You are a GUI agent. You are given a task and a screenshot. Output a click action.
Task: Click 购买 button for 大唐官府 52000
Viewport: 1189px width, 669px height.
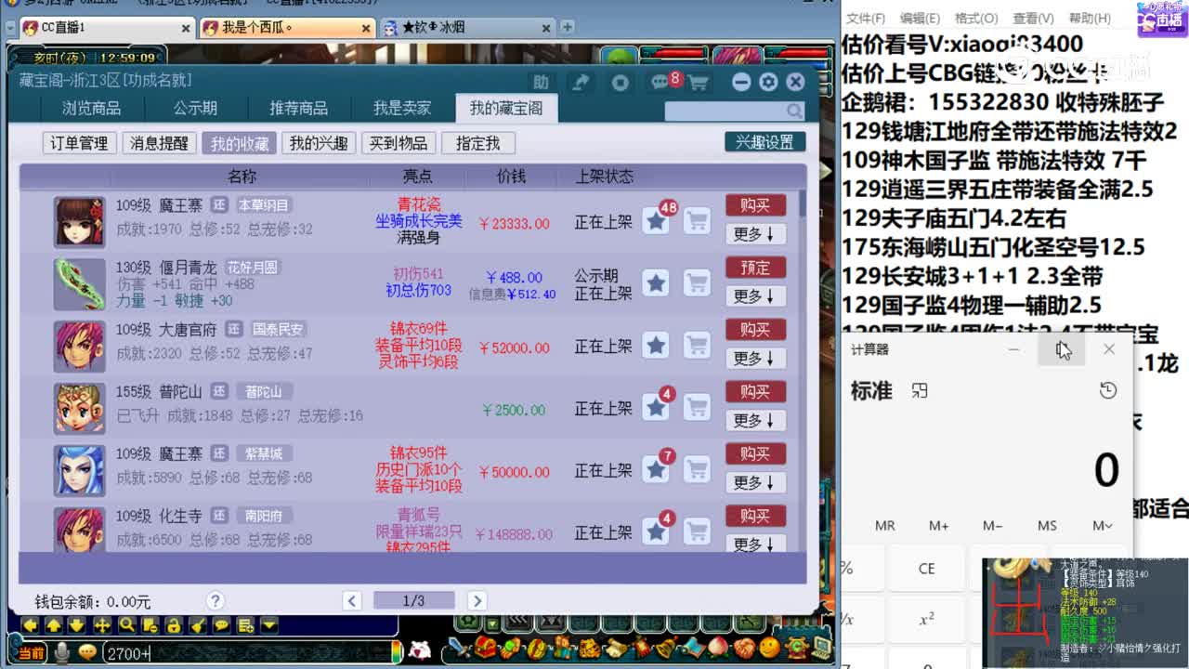pos(755,330)
